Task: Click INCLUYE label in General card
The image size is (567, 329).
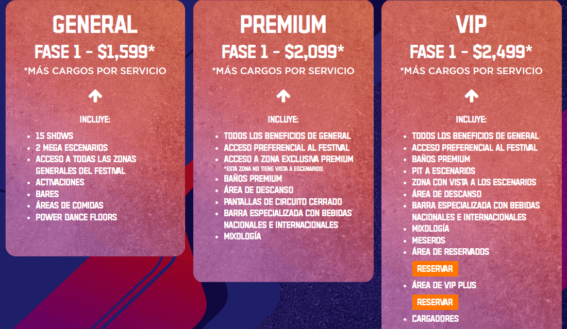Action: coord(95,119)
